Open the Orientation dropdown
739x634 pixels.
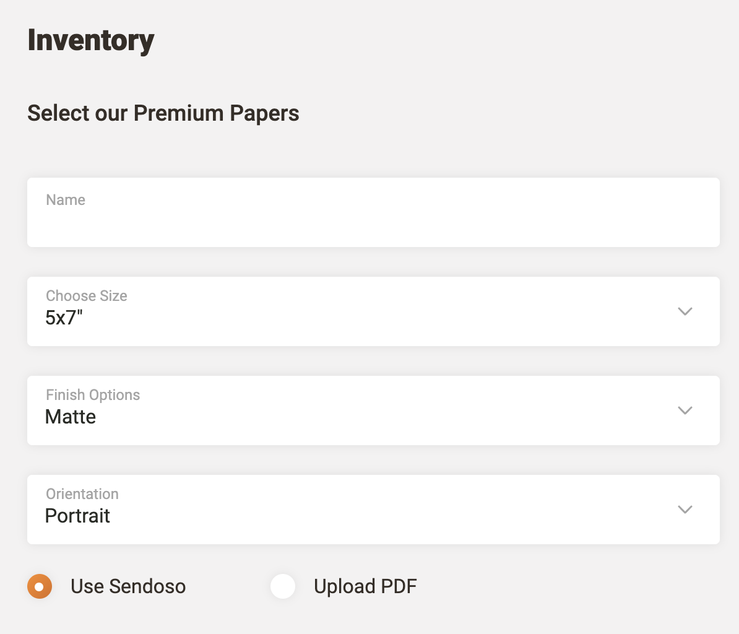click(x=373, y=510)
